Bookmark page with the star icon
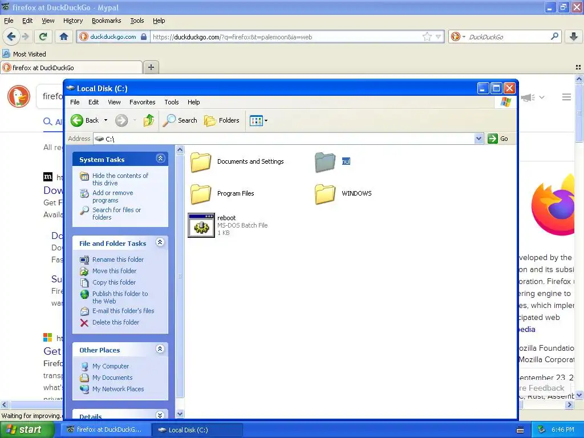 tap(427, 36)
